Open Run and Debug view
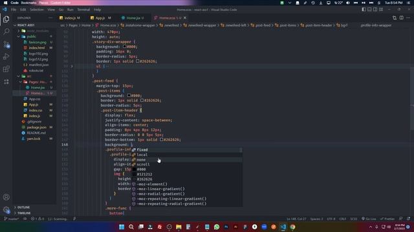The height and width of the screenshot is (232, 414). [6, 57]
